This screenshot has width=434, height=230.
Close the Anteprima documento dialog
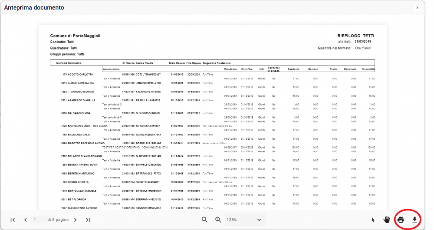[418, 8]
